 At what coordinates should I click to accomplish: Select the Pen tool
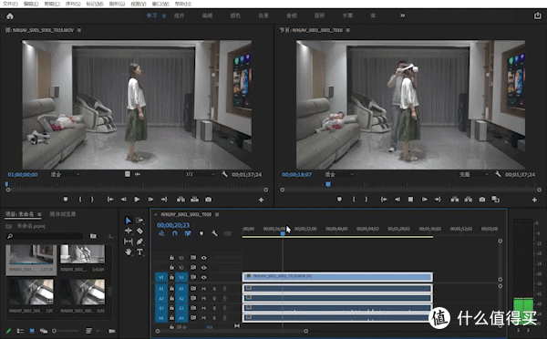click(139, 241)
